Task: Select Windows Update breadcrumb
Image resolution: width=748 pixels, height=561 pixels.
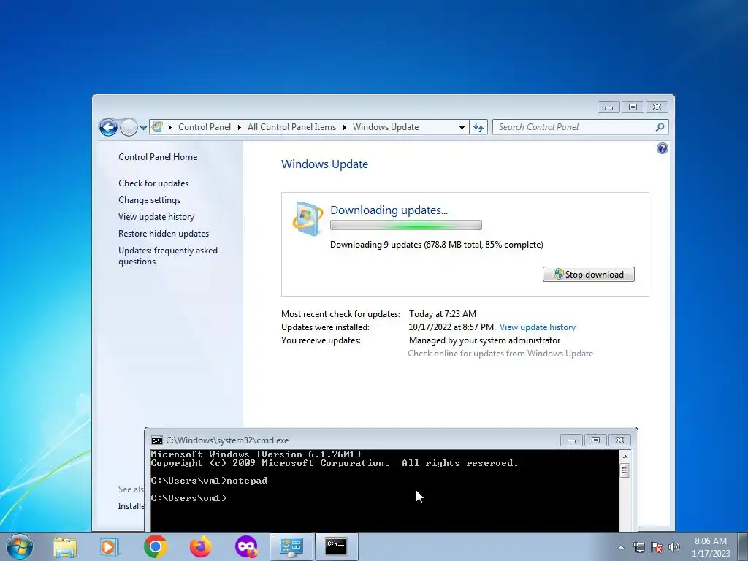Action: tap(386, 127)
